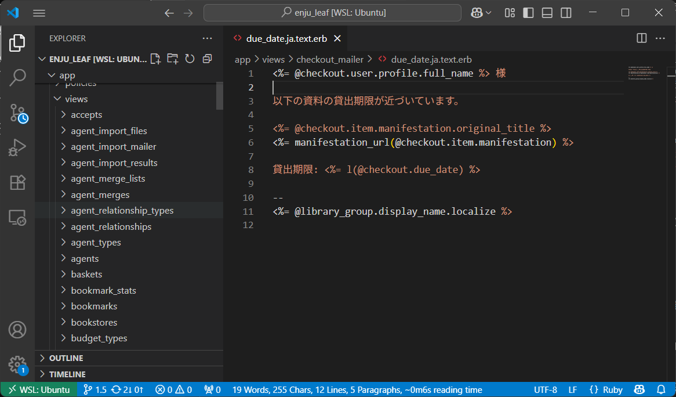Open editor more actions menu
The height and width of the screenshot is (397, 676).
pos(660,38)
